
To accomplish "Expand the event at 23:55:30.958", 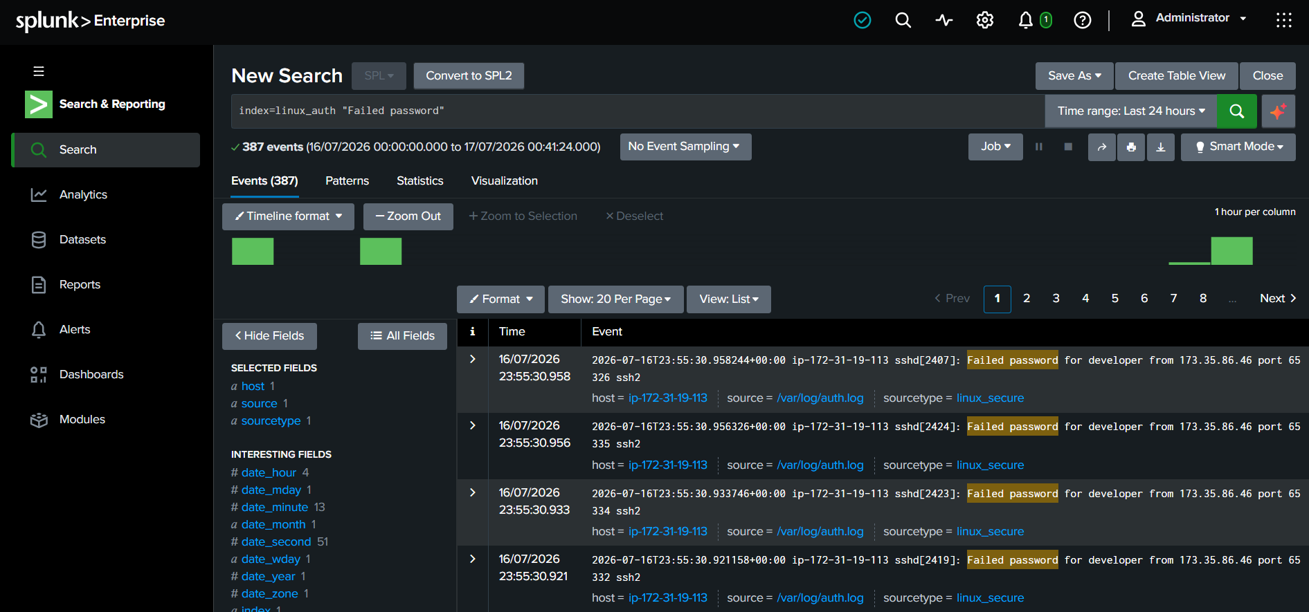I will pyautogui.click(x=473, y=359).
